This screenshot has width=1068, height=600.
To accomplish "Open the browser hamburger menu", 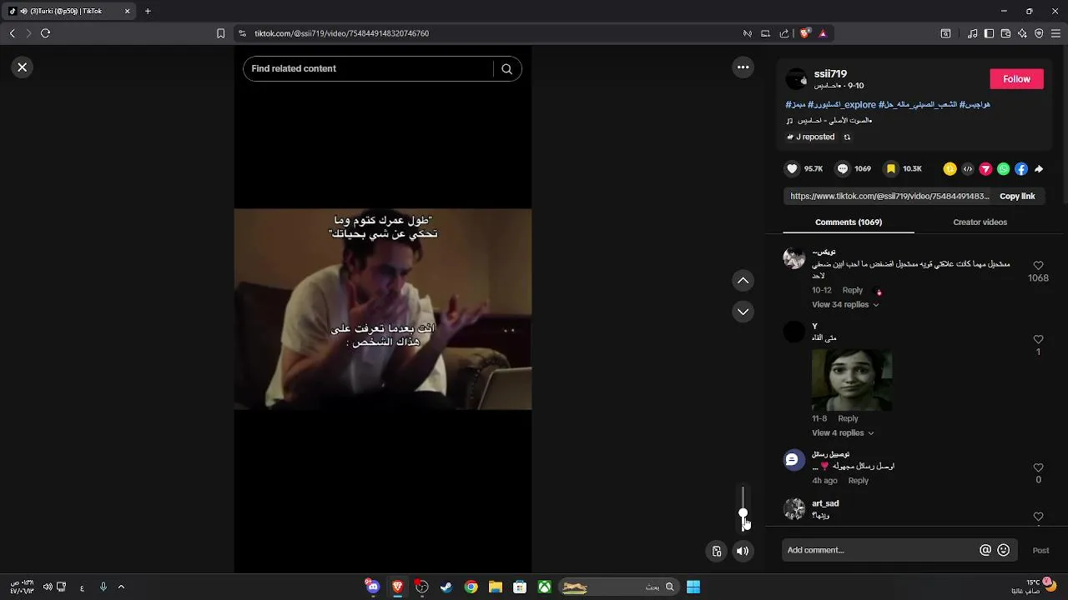I will [x=1055, y=33].
